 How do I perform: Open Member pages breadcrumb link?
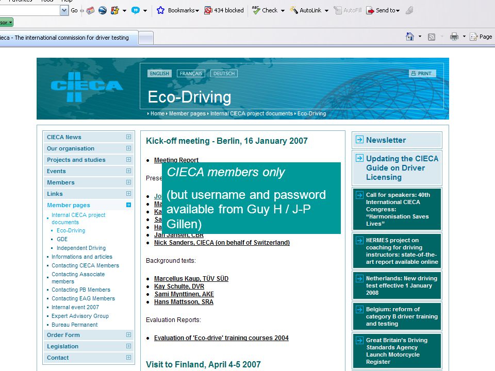point(187,113)
